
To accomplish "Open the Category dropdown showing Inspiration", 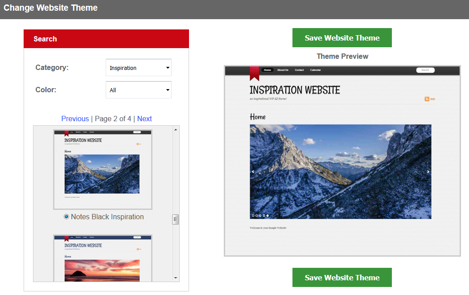I will [139, 68].
